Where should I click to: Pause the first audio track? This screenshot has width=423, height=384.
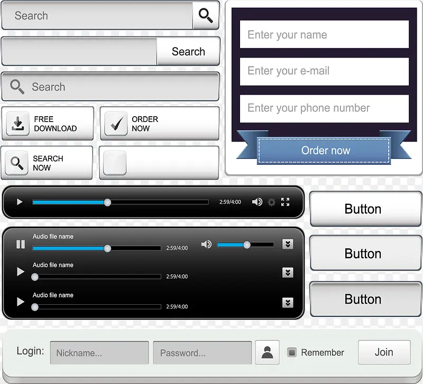tap(21, 244)
